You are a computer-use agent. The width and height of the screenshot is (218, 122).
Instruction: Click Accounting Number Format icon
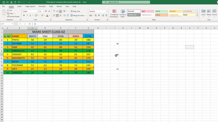(91, 16)
